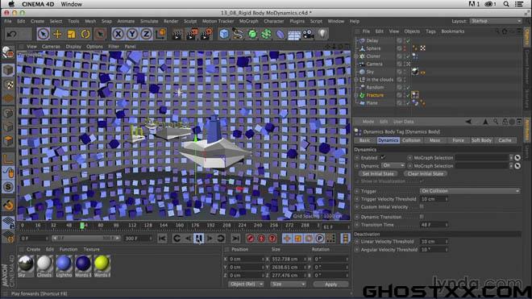Viewport: 532px width, 299px height.
Task: Toggle Delay object visibility dots
Action: click(x=405, y=40)
